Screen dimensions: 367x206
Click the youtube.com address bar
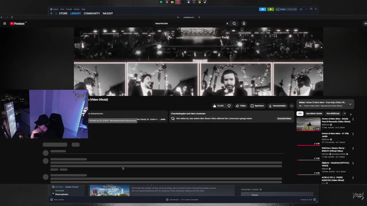pyautogui.click(x=189, y=17)
